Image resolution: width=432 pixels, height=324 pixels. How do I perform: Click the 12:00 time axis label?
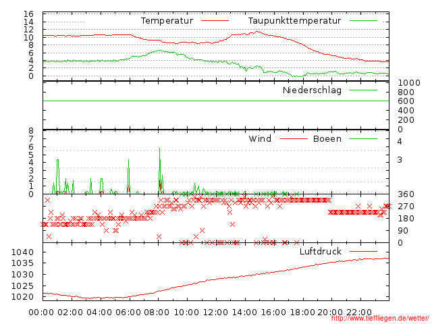pos(215,312)
